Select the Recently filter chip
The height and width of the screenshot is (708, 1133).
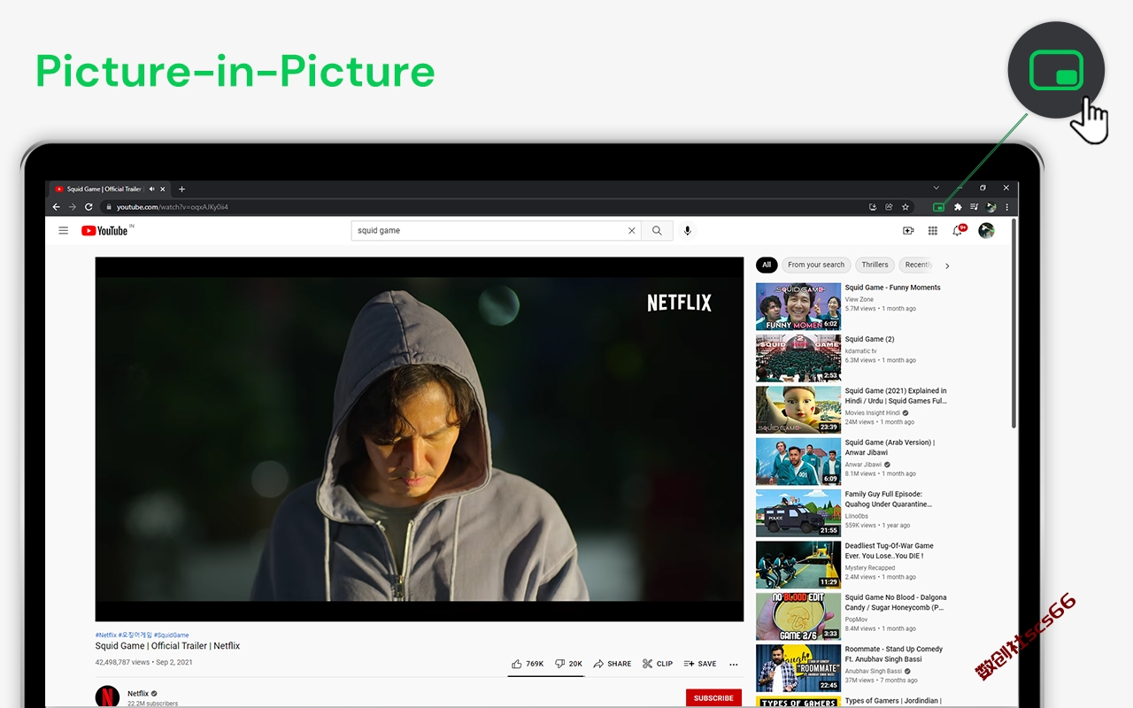coord(916,265)
